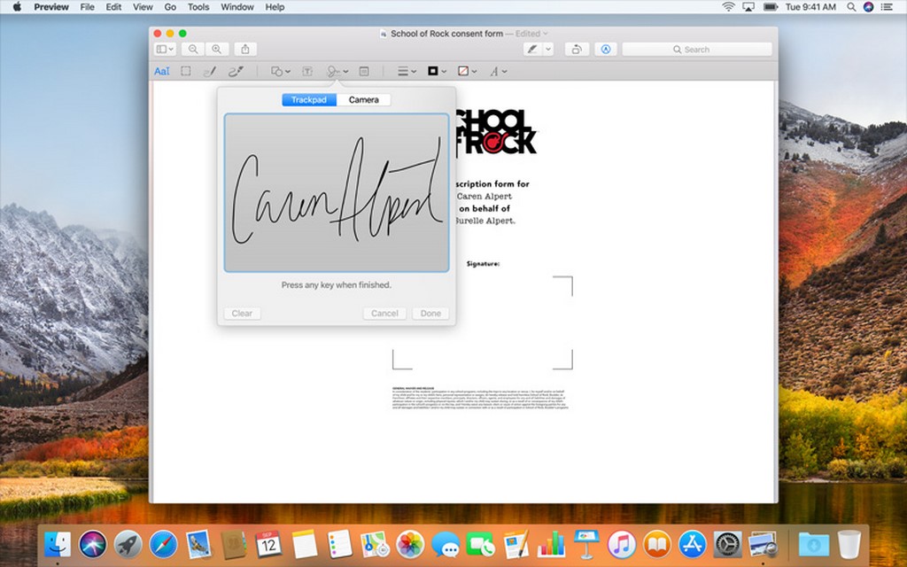The width and height of the screenshot is (907, 567).
Task: Open the Fill Color swatch menu
Action: (468, 71)
